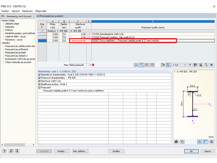Expand Materiálové charakteristiky node
Viewport: 217px width, 163px height.
39,75
